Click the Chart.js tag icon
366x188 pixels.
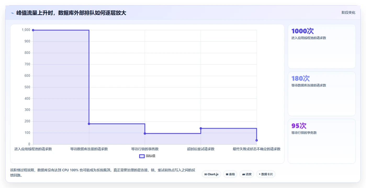[206, 174]
